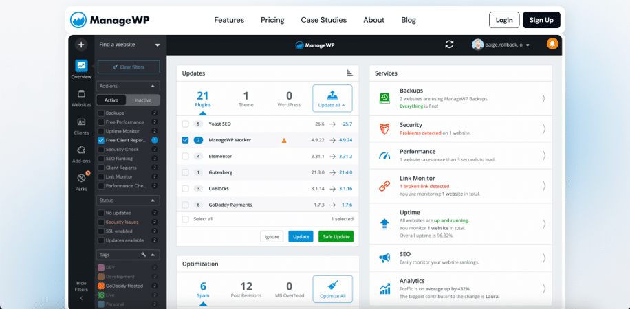Image resolution: width=630 pixels, height=309 pixels.
Task: Expand the Uptime service row chevron
Action: (x=543, y=224)
